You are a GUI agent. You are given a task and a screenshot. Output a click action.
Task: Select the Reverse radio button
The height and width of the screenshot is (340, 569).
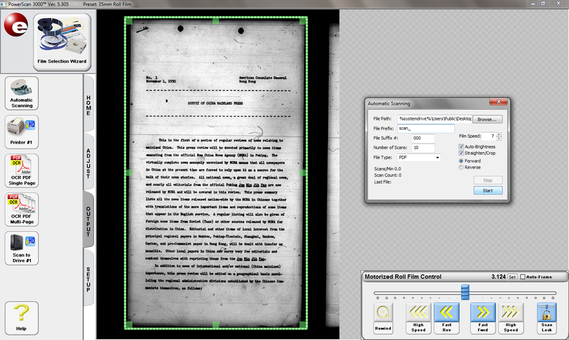pos(462,167)
